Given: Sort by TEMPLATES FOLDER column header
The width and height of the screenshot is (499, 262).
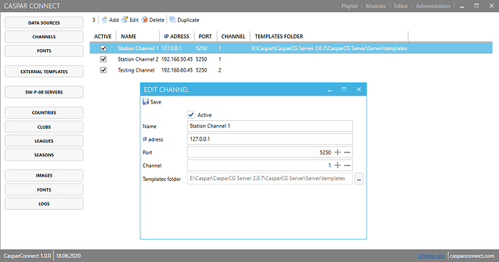Looking at the screenshot, I should (279, 36).
